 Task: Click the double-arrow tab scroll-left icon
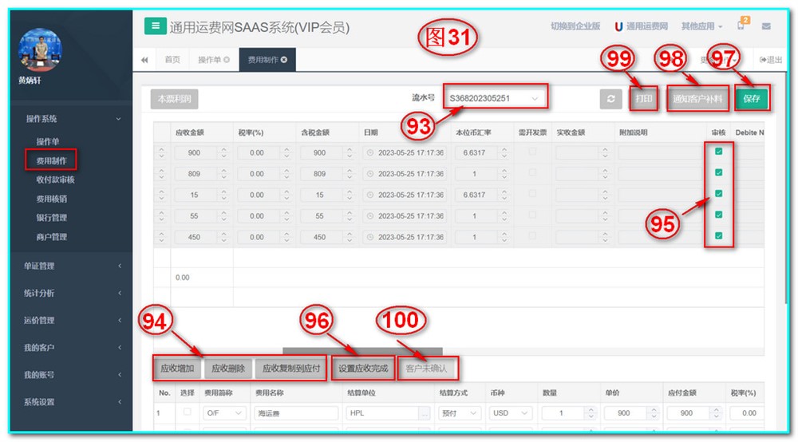[144, 60]
